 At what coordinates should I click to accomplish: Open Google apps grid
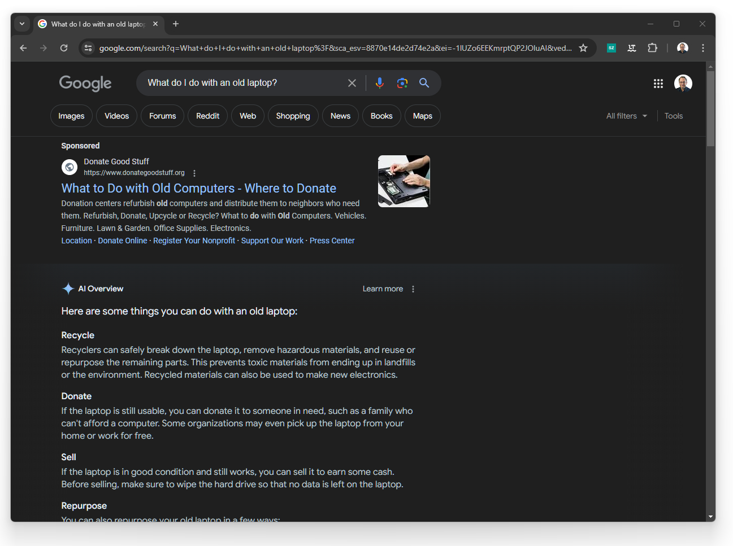coord(658,84)
